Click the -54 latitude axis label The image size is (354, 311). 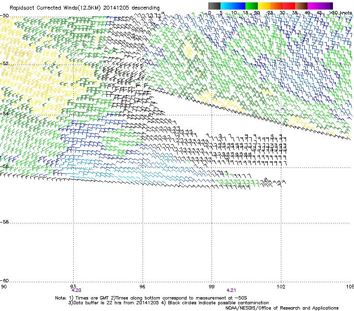[4, 113]
